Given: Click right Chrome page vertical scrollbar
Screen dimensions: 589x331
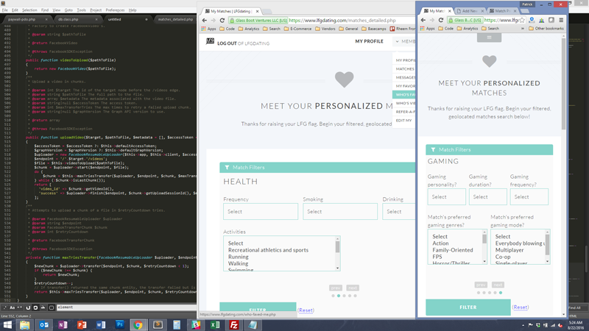Looking at the screenshot, I should click(564, 174).
